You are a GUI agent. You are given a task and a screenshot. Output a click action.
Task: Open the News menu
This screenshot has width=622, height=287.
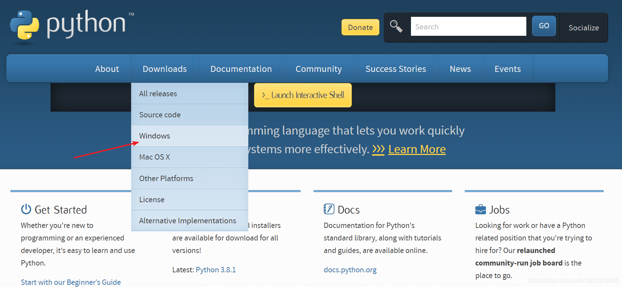(x=460, y=69)
